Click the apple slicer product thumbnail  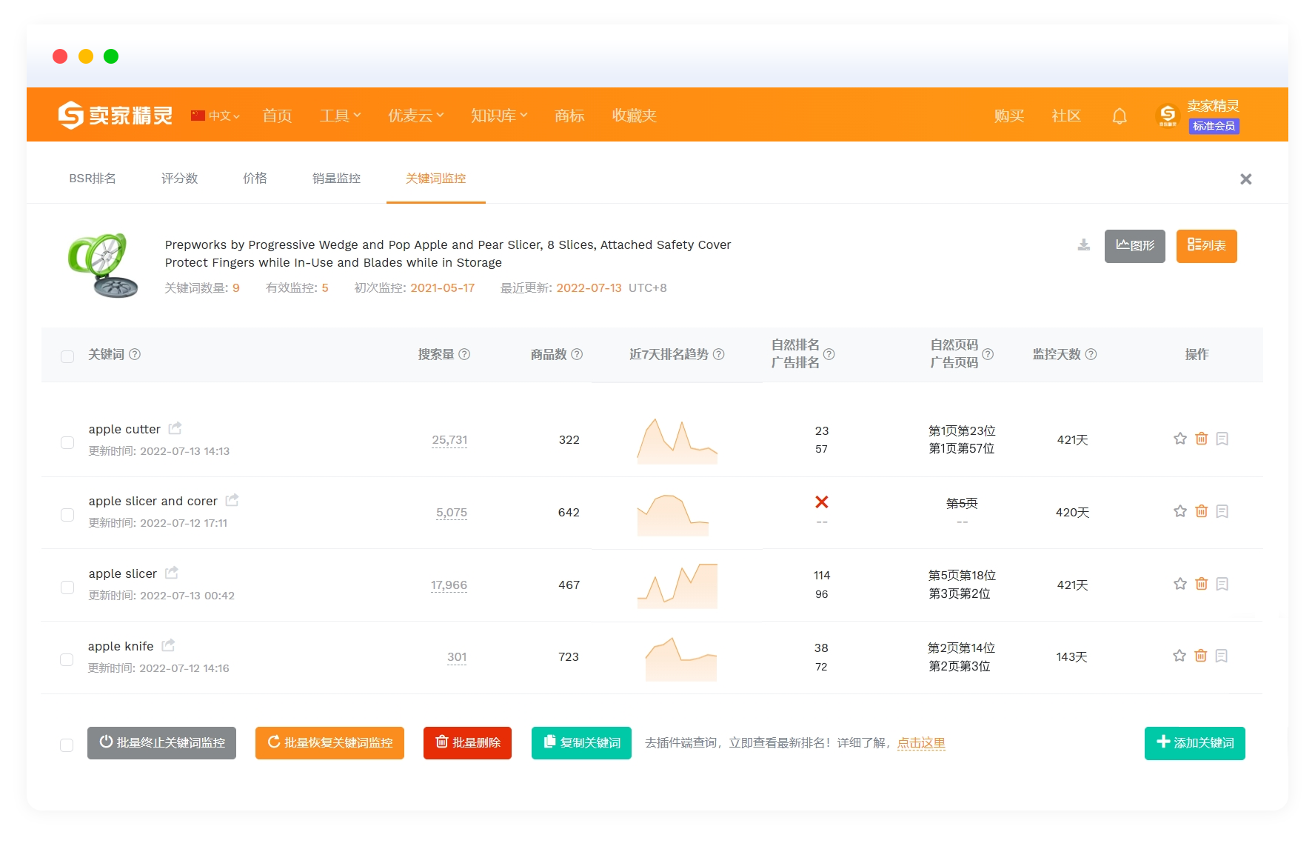[x=104, y=265]
